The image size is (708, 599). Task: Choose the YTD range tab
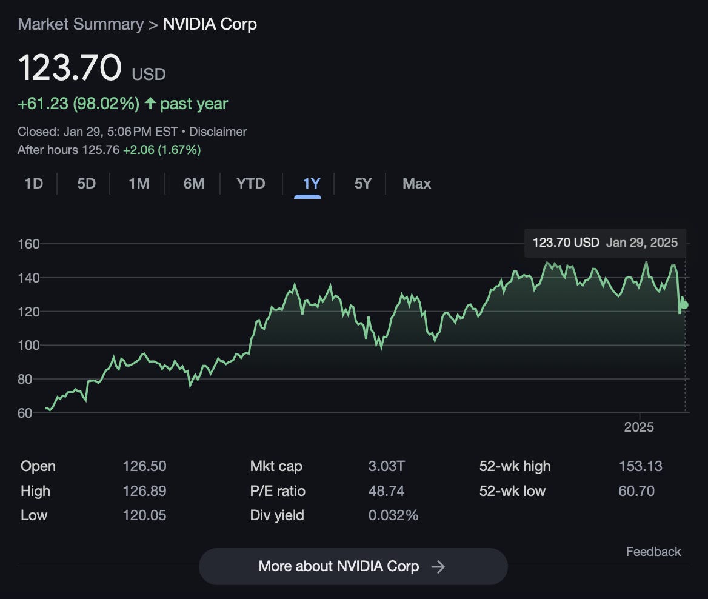(x=250, y=184)
